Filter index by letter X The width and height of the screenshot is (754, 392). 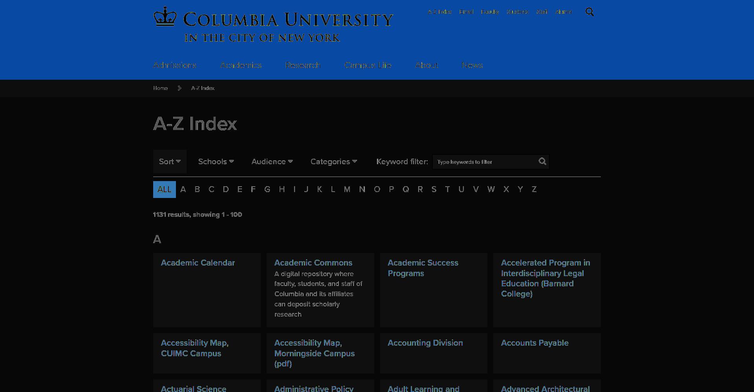click(x=506, y=189)
